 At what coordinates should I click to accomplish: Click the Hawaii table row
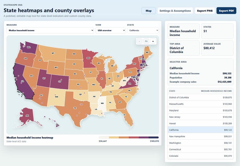[200, 123]
